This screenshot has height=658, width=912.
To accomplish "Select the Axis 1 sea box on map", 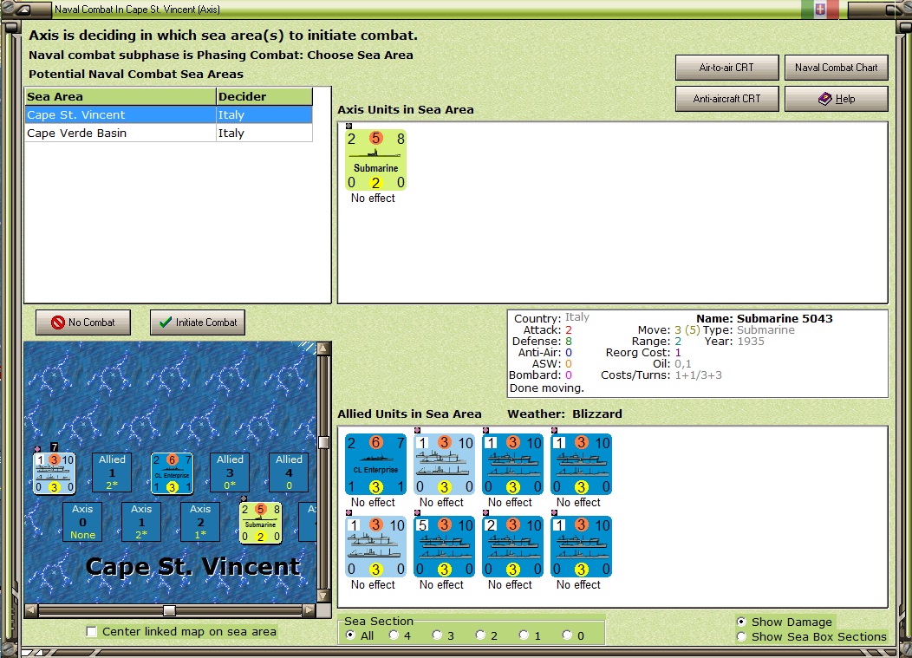I will [141, 522].
